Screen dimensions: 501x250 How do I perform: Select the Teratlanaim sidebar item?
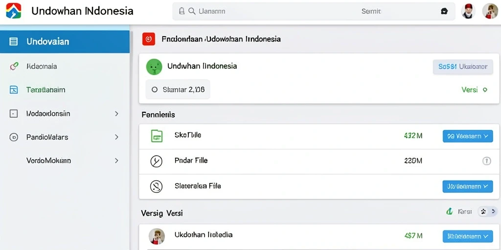point(65,90)
